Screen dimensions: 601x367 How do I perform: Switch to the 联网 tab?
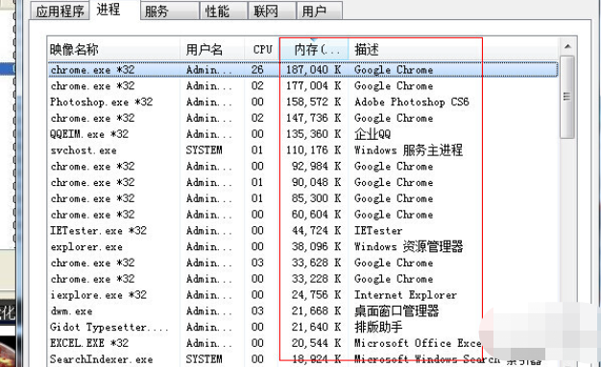[x=272, y=11]
